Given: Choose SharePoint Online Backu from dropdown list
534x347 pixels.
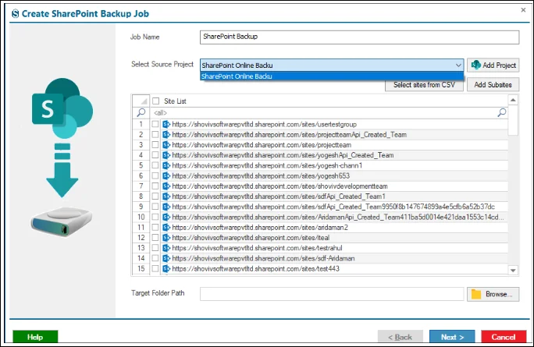Looking at the screenshot, I should click(332, 76).
